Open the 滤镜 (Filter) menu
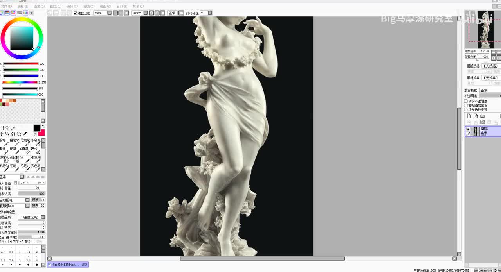This screenshot has height=272, width=501. pyautogui.click(x=89, y=6)
